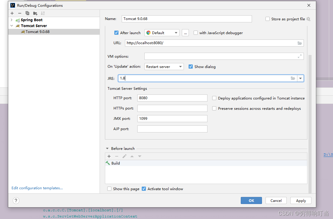The width and height of the screenshot is (333, 219).
Task: Collapse the Tomcat Server tree node
Action: [x=12, y=26]
